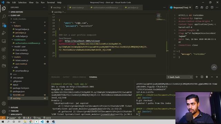Open the Search view in activity bar
The image size is (221, 124).
4,17
